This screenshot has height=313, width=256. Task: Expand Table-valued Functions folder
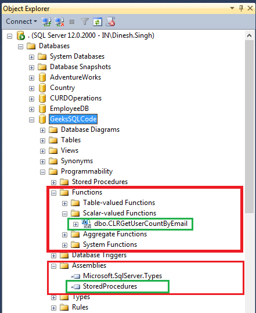coord(64,204)
